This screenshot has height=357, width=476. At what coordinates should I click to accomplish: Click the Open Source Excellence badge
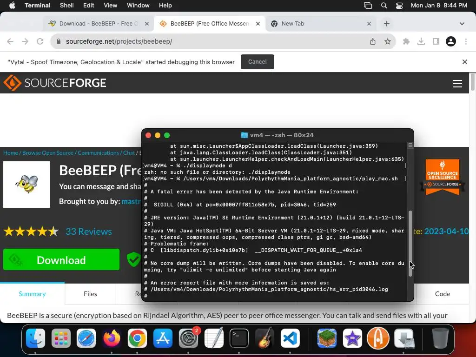tap(443, 176)
